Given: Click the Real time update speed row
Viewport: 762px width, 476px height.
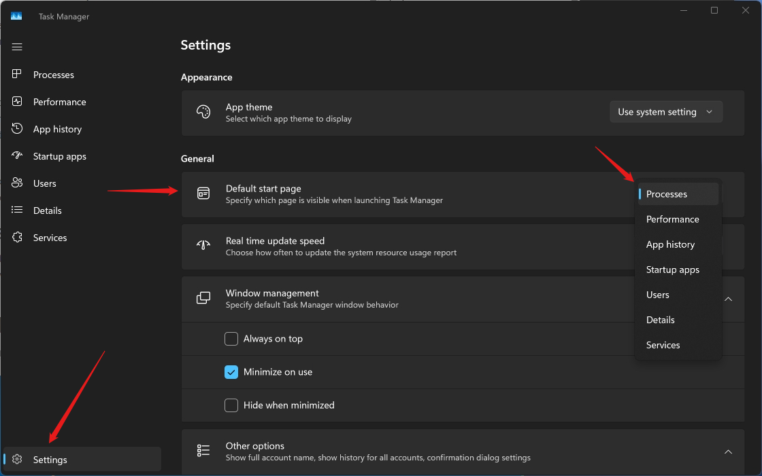Looking at the screenshot, I should click(408, 246).
